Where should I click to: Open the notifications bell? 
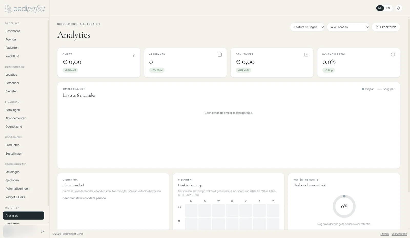pyautogui.click(x=398, y=8)
